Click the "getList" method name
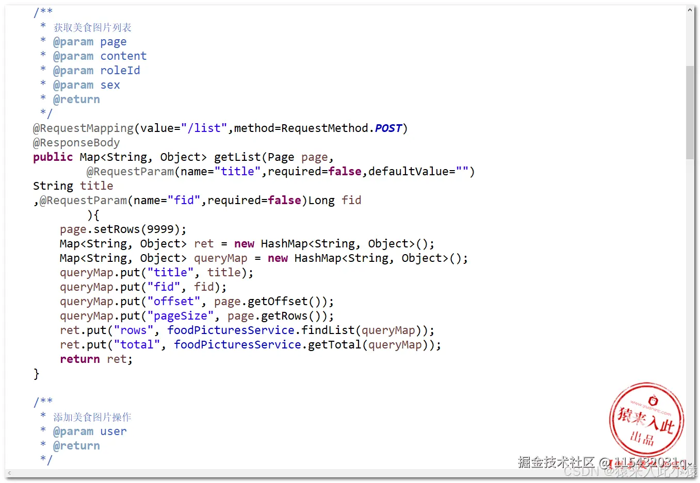The image size is (700, 483). [x=237, y=157]
